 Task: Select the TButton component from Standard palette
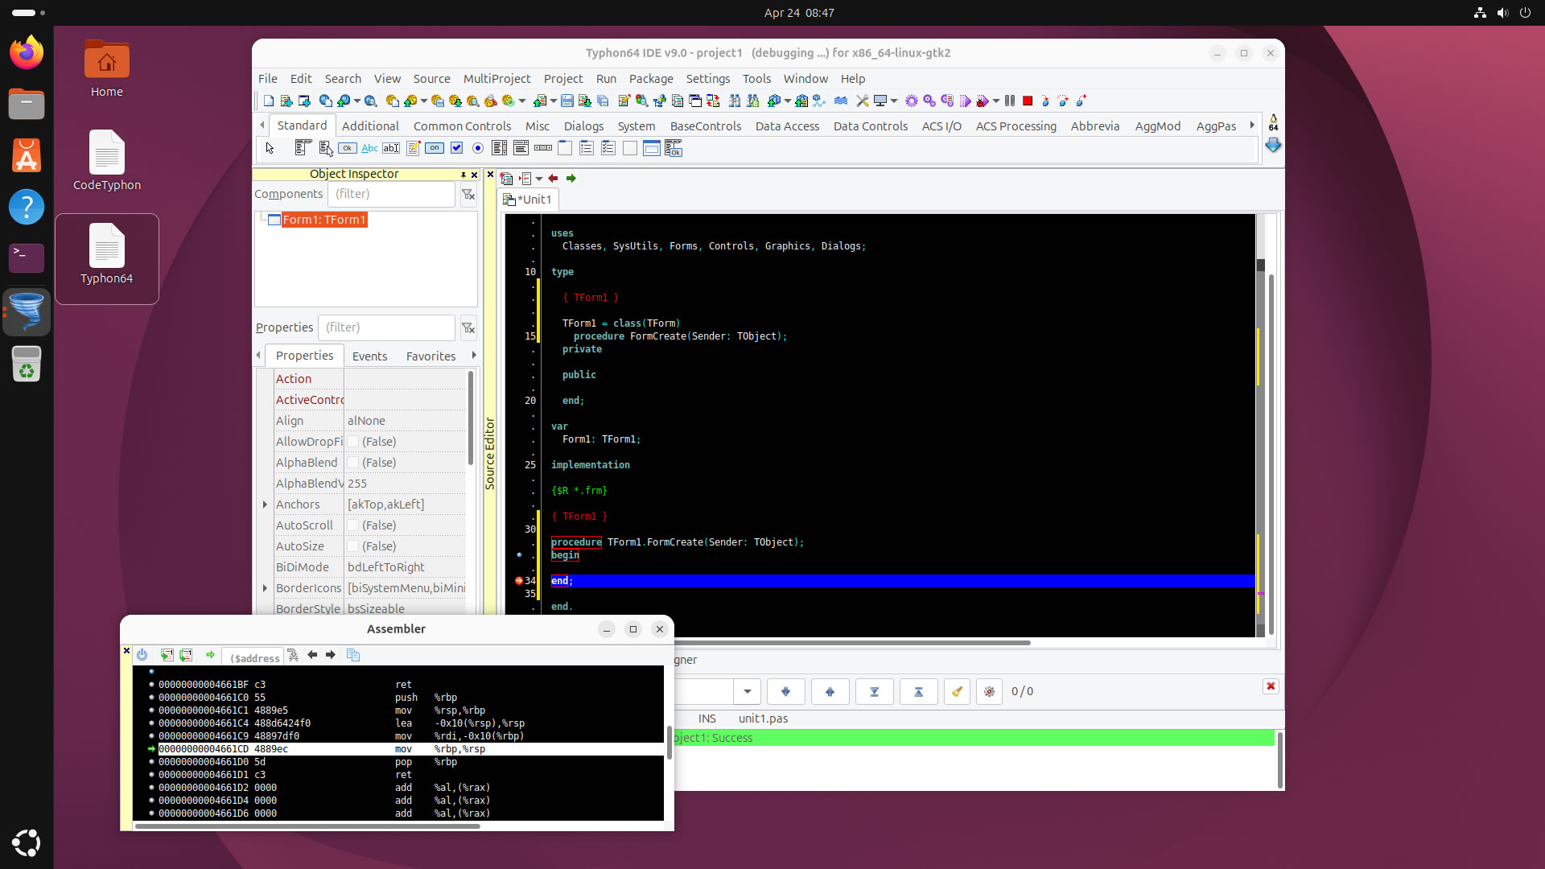pyautogui.click(x=347, y=148)
